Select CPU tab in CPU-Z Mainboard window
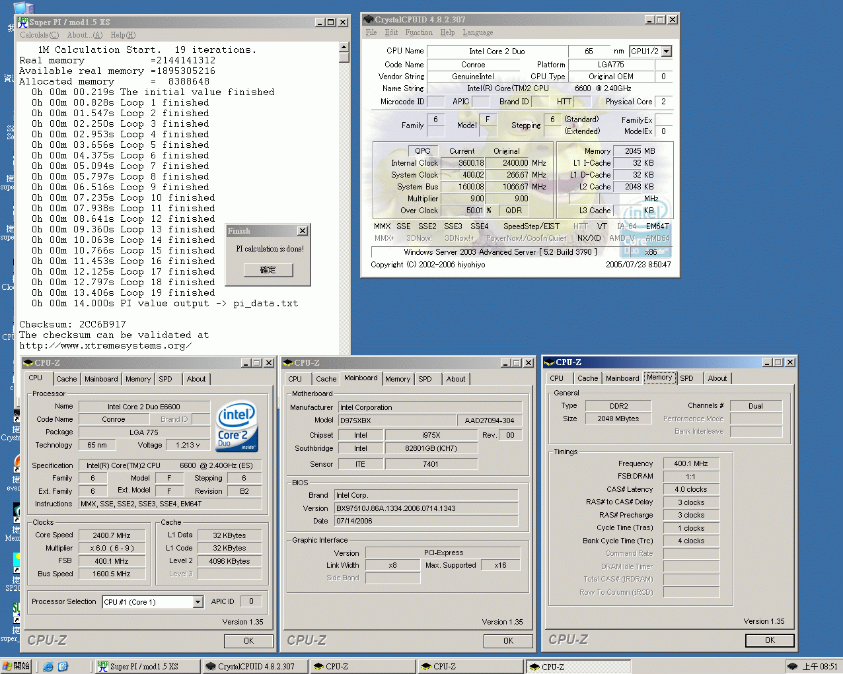Image resolution: width=843 pixels, height=674 pixels. pos(295,379)
